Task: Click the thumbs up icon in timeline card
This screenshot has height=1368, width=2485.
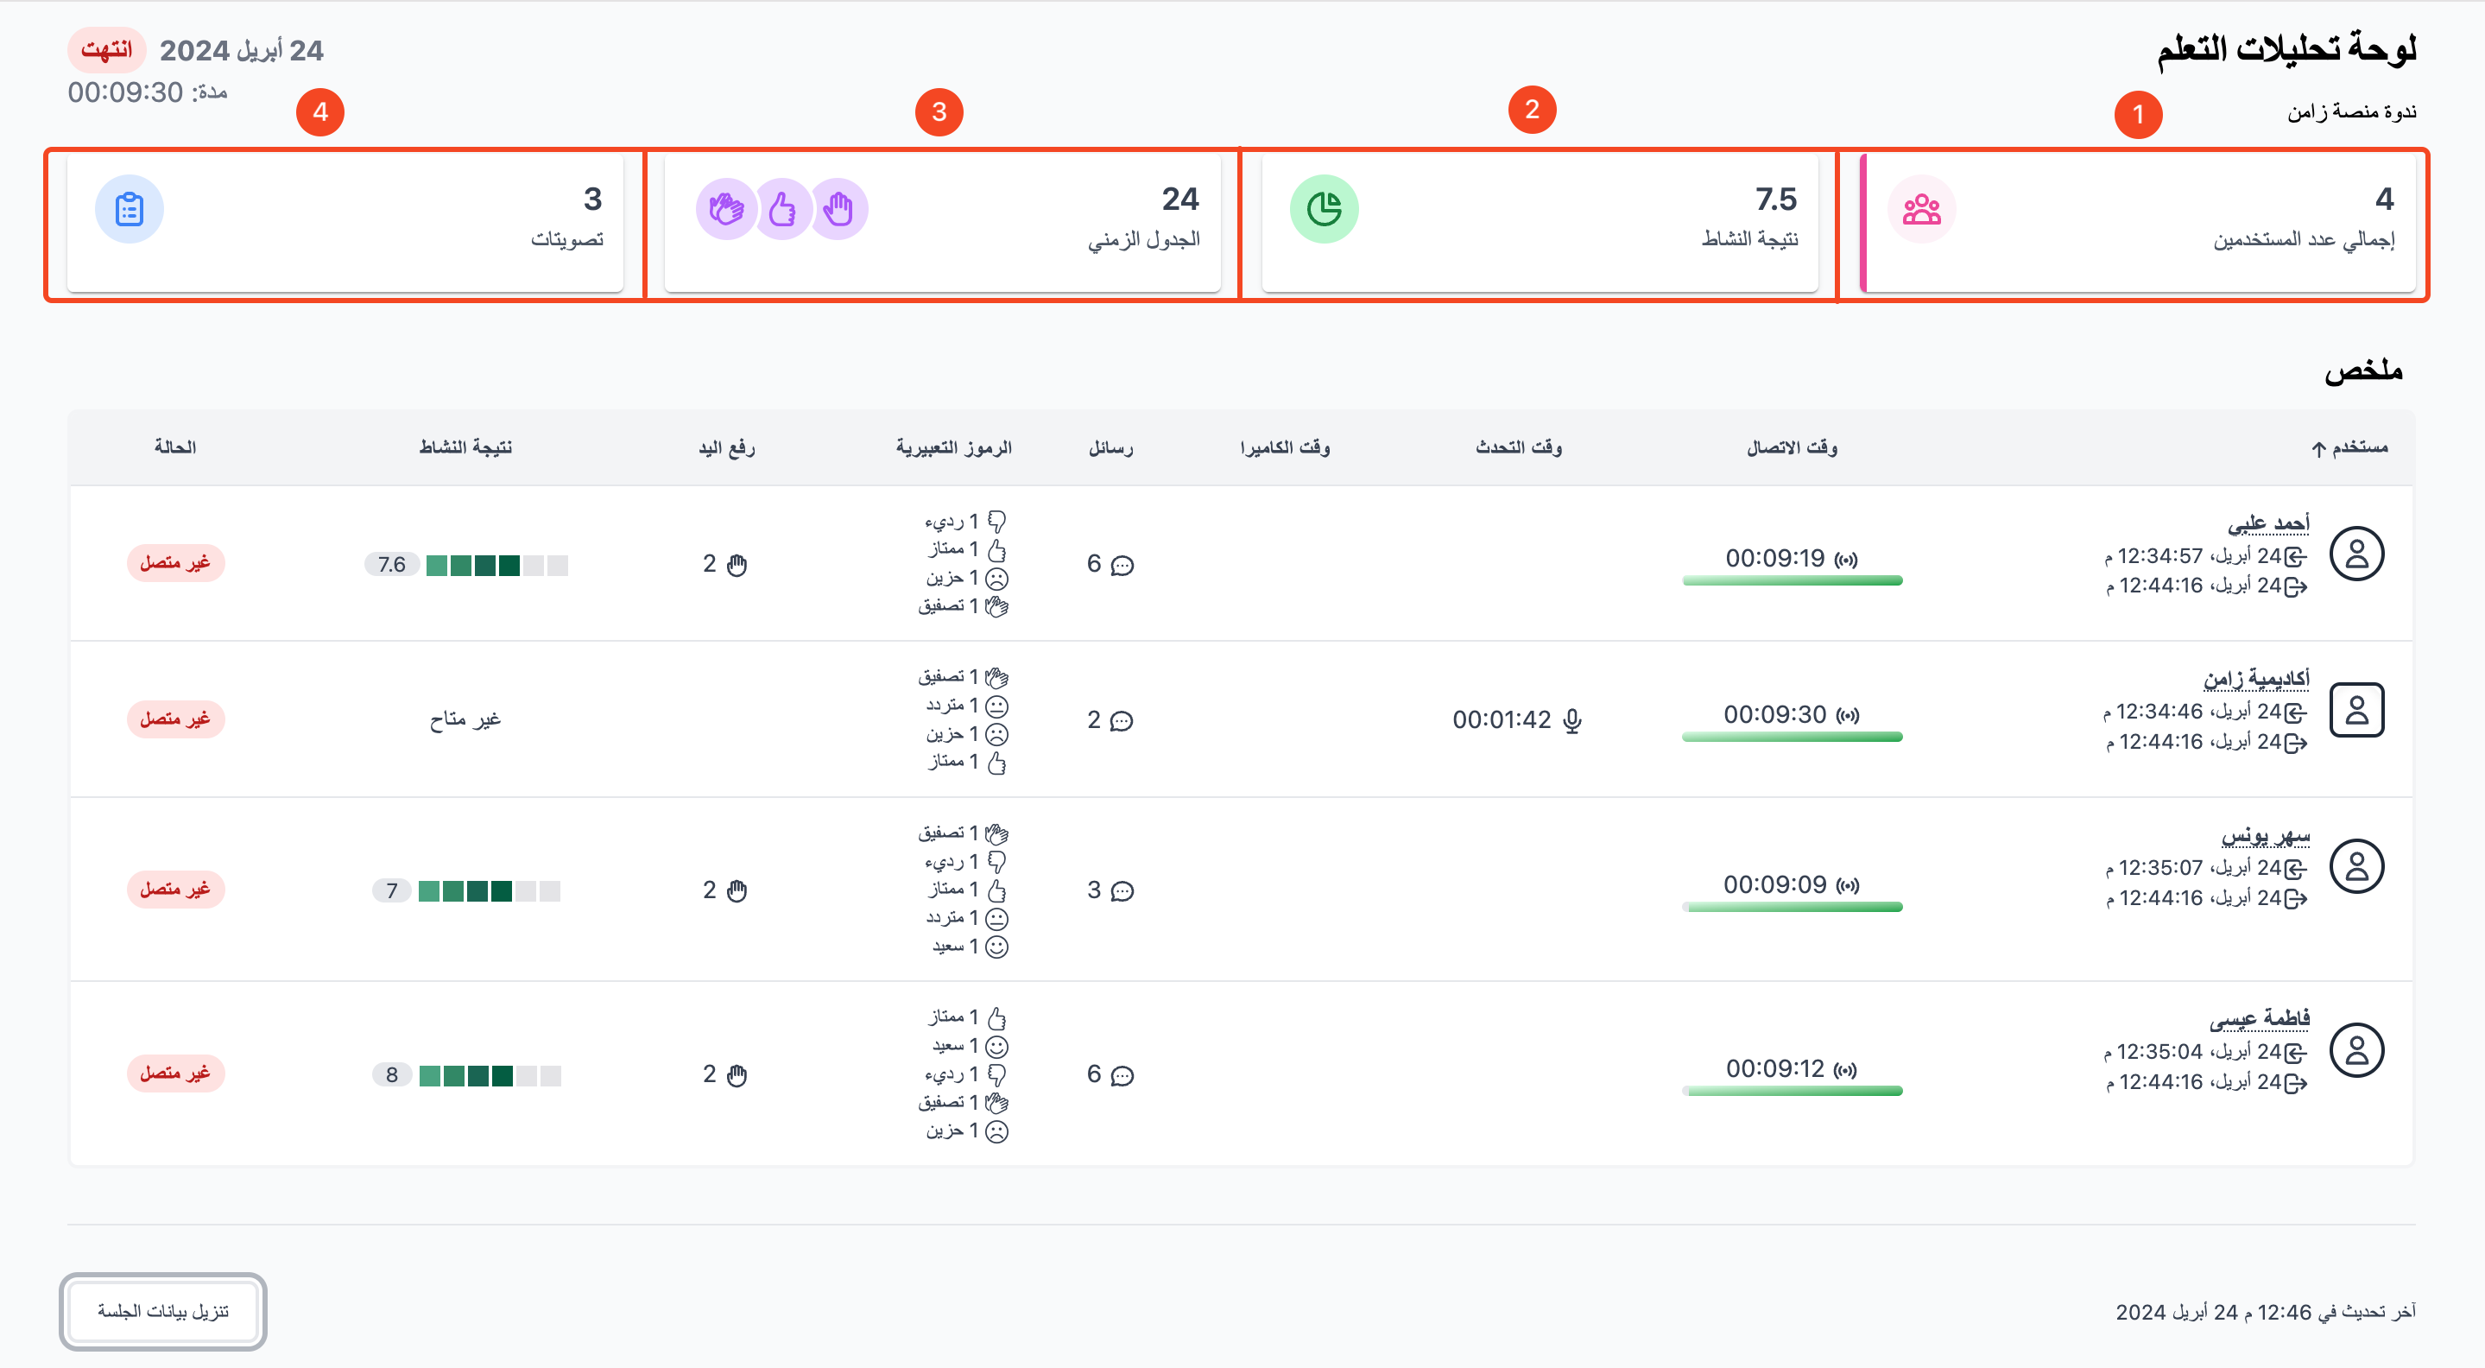Action: [x=782, y=208]
